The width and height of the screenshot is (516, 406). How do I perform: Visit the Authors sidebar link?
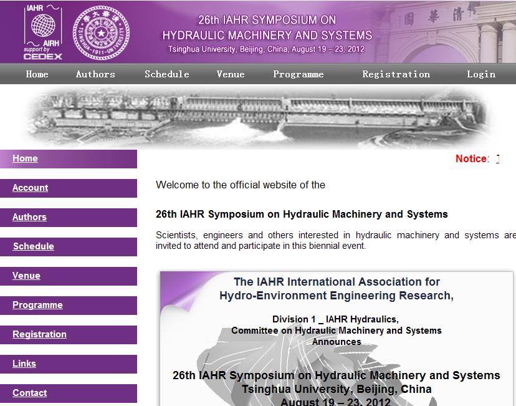point(29,217)
